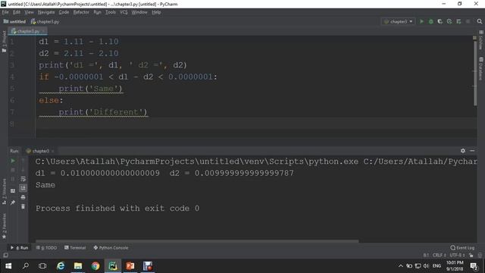Open the Refactor menu
The width and height of the screenshot is (485, 273).
81,12
